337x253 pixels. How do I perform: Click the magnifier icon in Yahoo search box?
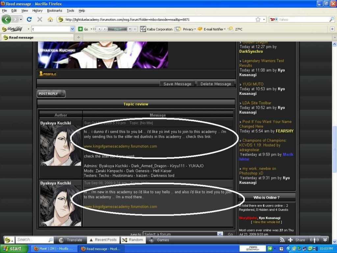pyautogui.click(x=332, y=19)
